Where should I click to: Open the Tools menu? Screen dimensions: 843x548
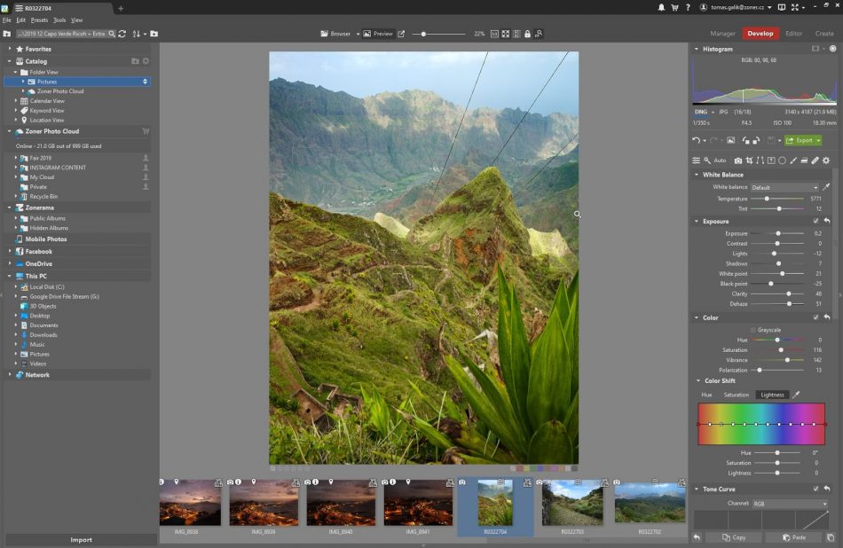(x=59, y=20)
